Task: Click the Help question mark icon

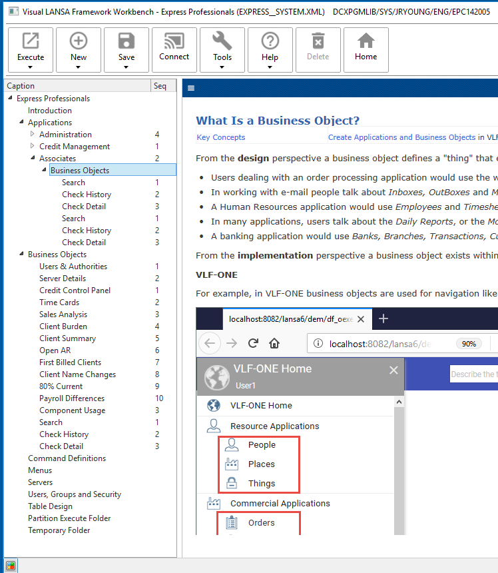Action: pyautogui.click(x=270, y=42)
